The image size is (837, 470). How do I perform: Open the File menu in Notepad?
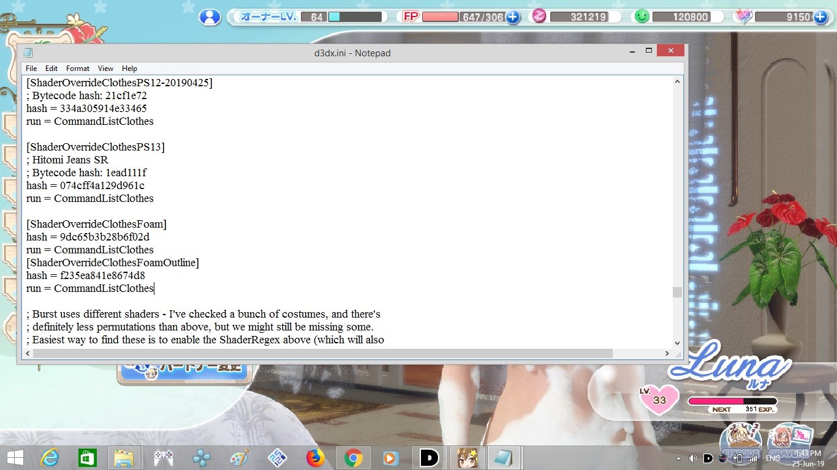[31, 69]
